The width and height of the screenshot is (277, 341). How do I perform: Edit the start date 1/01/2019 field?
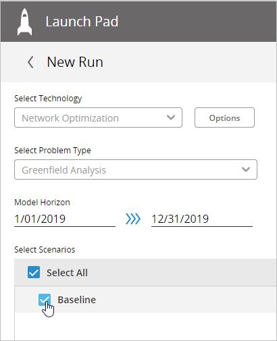tap(65, 219)
